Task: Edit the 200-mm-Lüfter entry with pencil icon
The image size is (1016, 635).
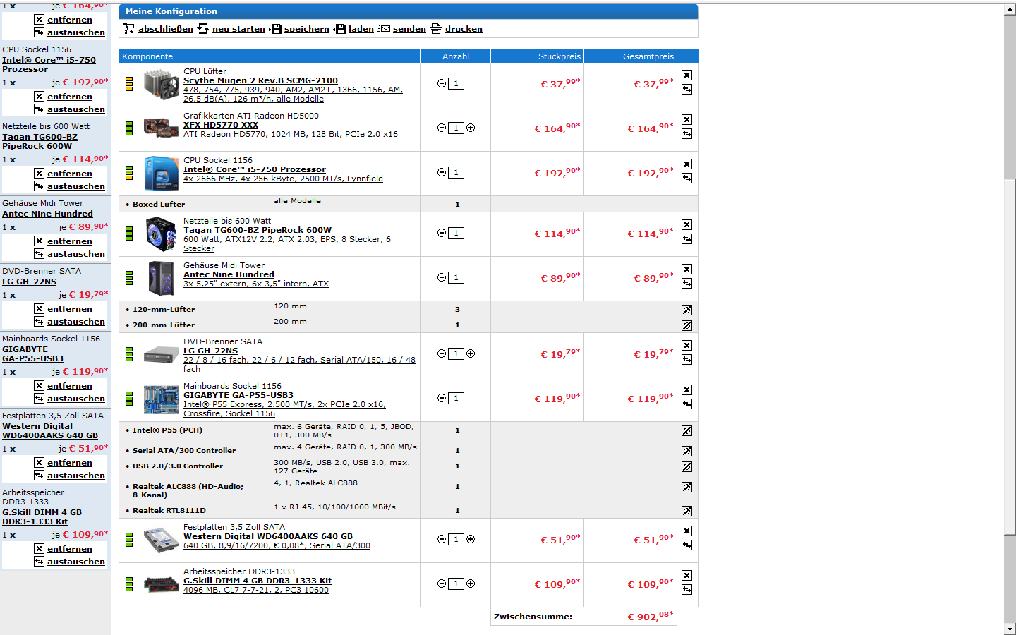Action: point(687,326)
